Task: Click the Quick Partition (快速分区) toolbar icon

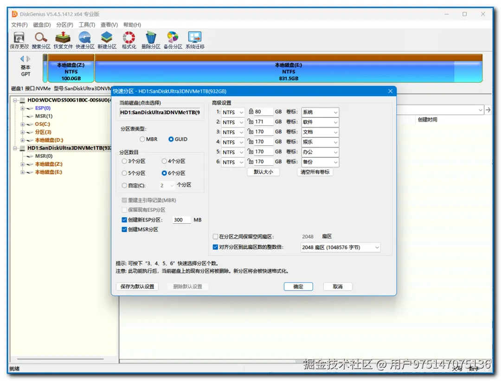Action: tap(85, 40)
